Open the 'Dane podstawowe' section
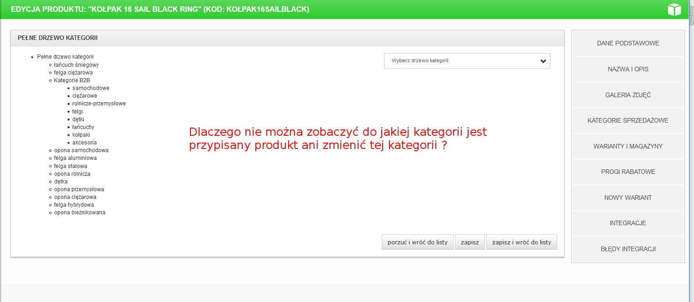Viewport: 694px width, 302px height. (628, 44)
